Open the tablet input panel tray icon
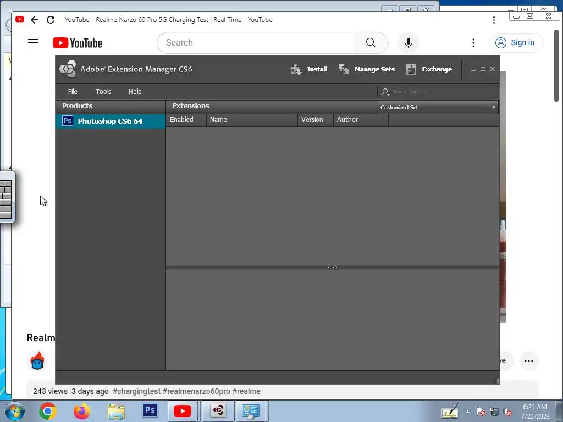The width and height of the screenshot is (563, 422). point(450,411)
